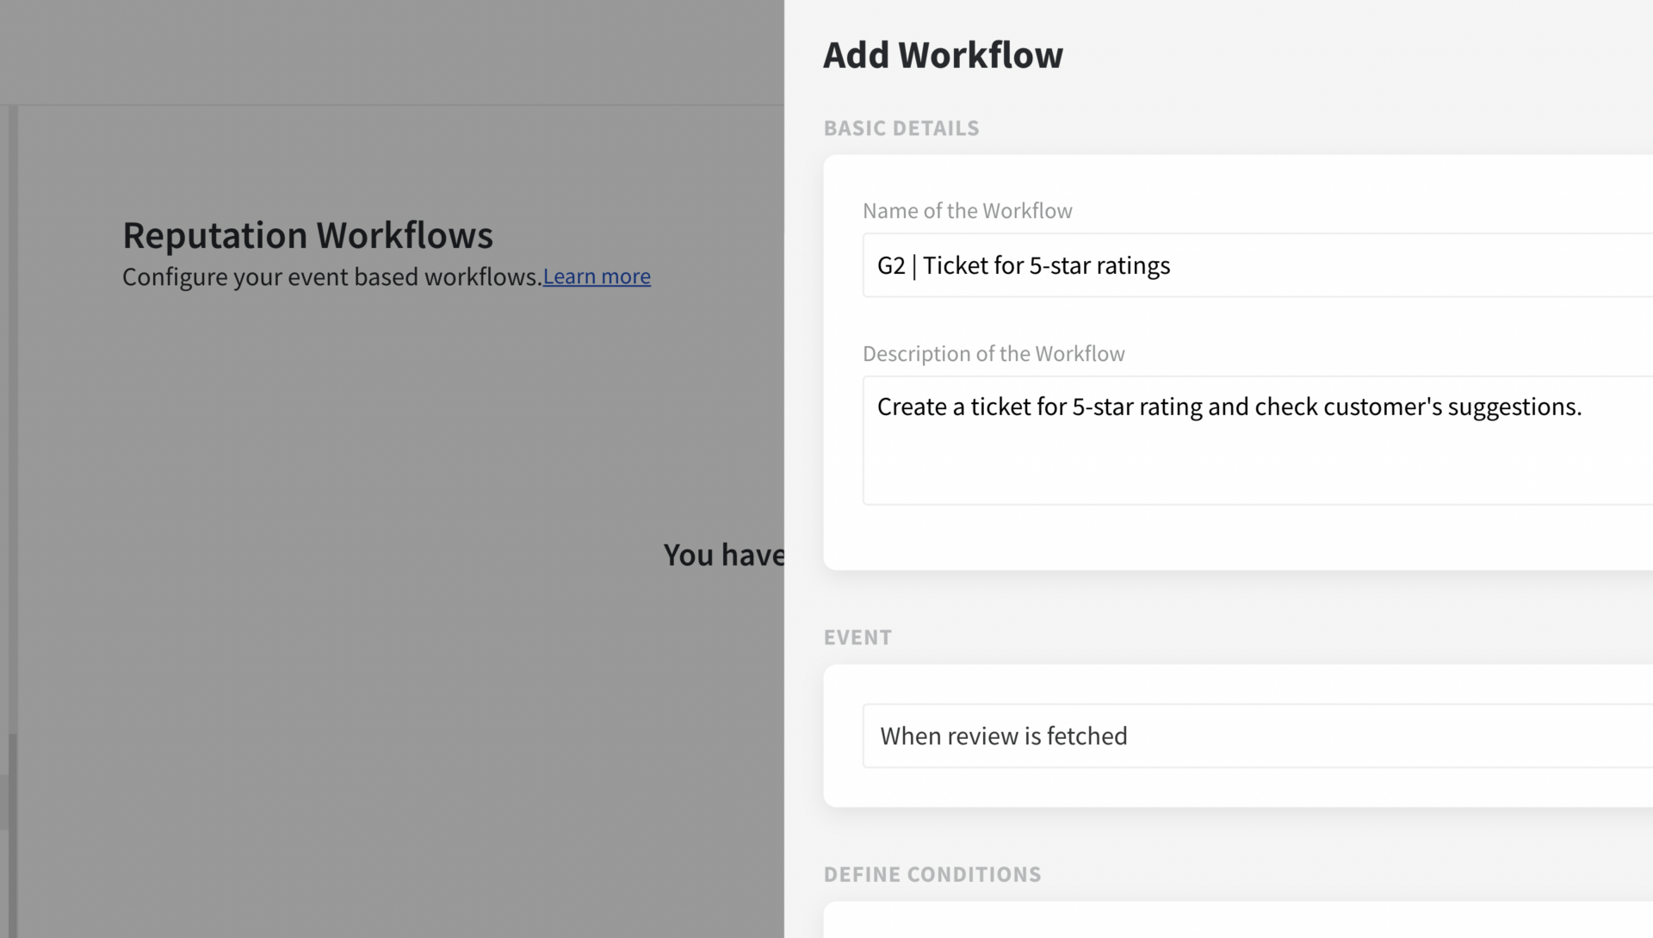Click the empty Define Conditions card
Screen dimensions: 1653x938
[x=1238, y=922]
